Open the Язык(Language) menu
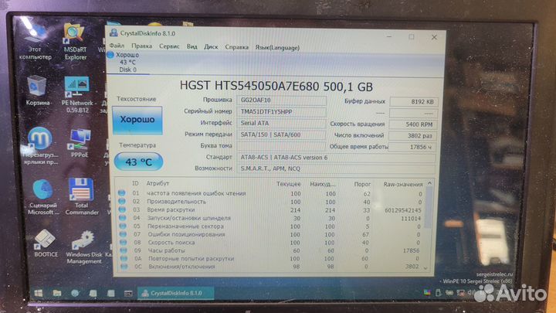Image resolution: width=556 pixels, height=313 pixels. click(277, 48)
